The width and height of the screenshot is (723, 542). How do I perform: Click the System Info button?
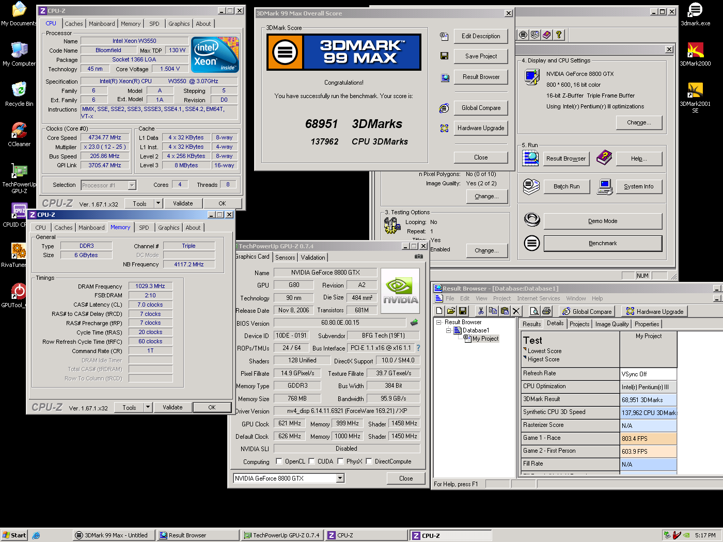(639, 186)
